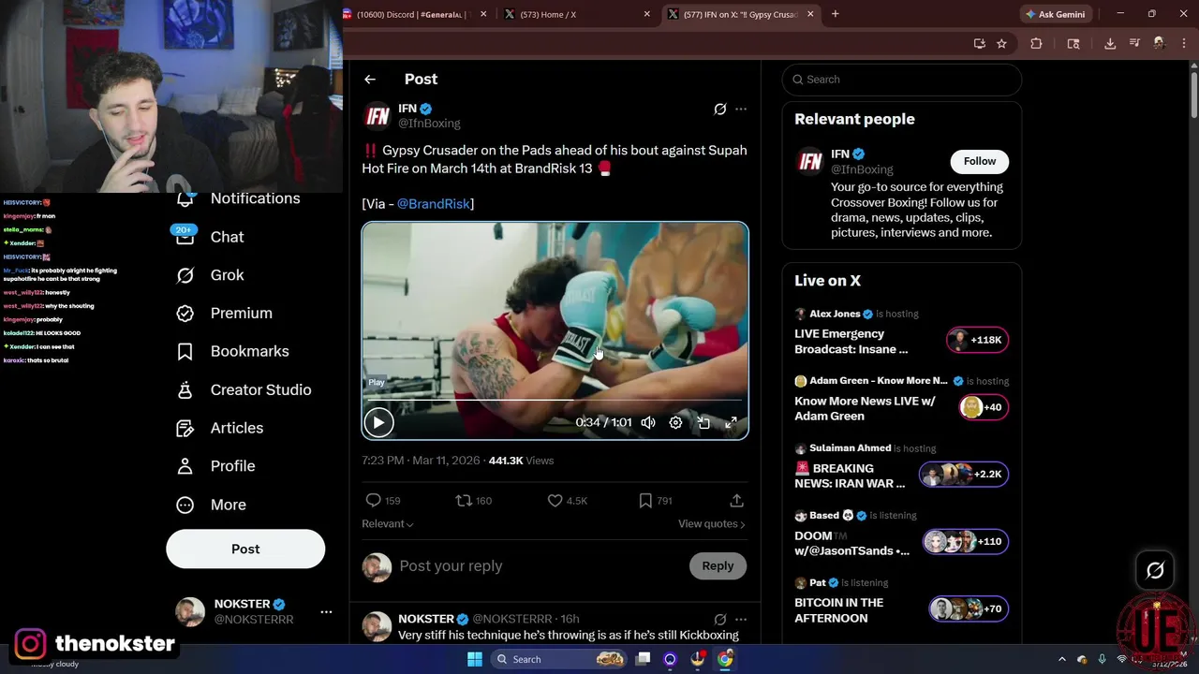This screenshot has height=674, width=1199.
Task: Open Chrome from taskbar
Action: pos(725,659)
